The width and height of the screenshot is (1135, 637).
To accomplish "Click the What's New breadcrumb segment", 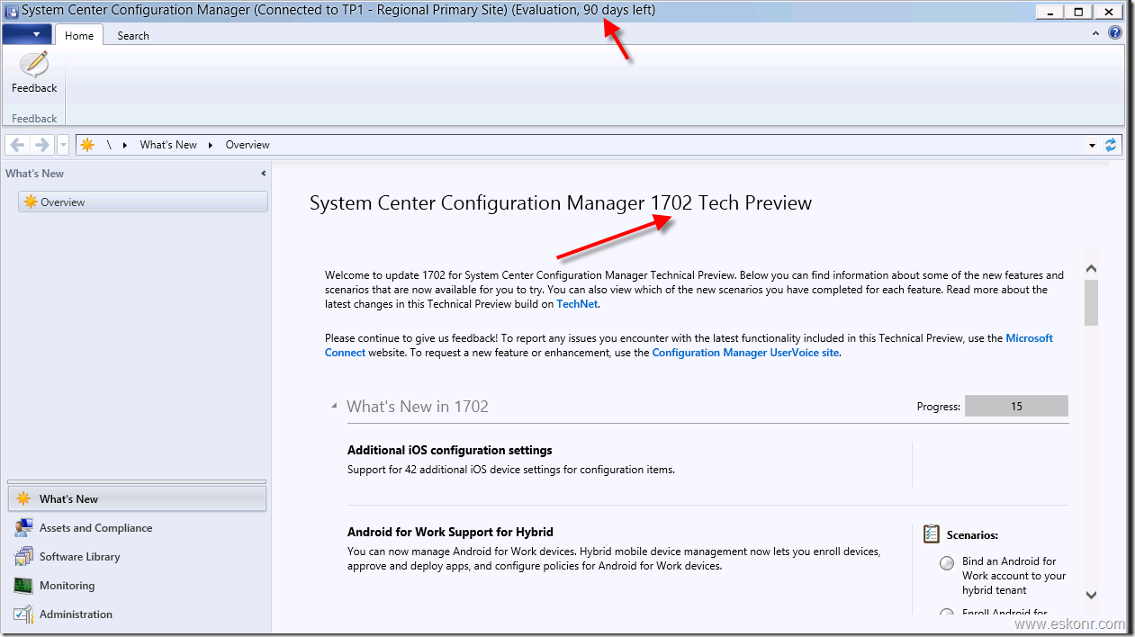I will click(168, 145).
